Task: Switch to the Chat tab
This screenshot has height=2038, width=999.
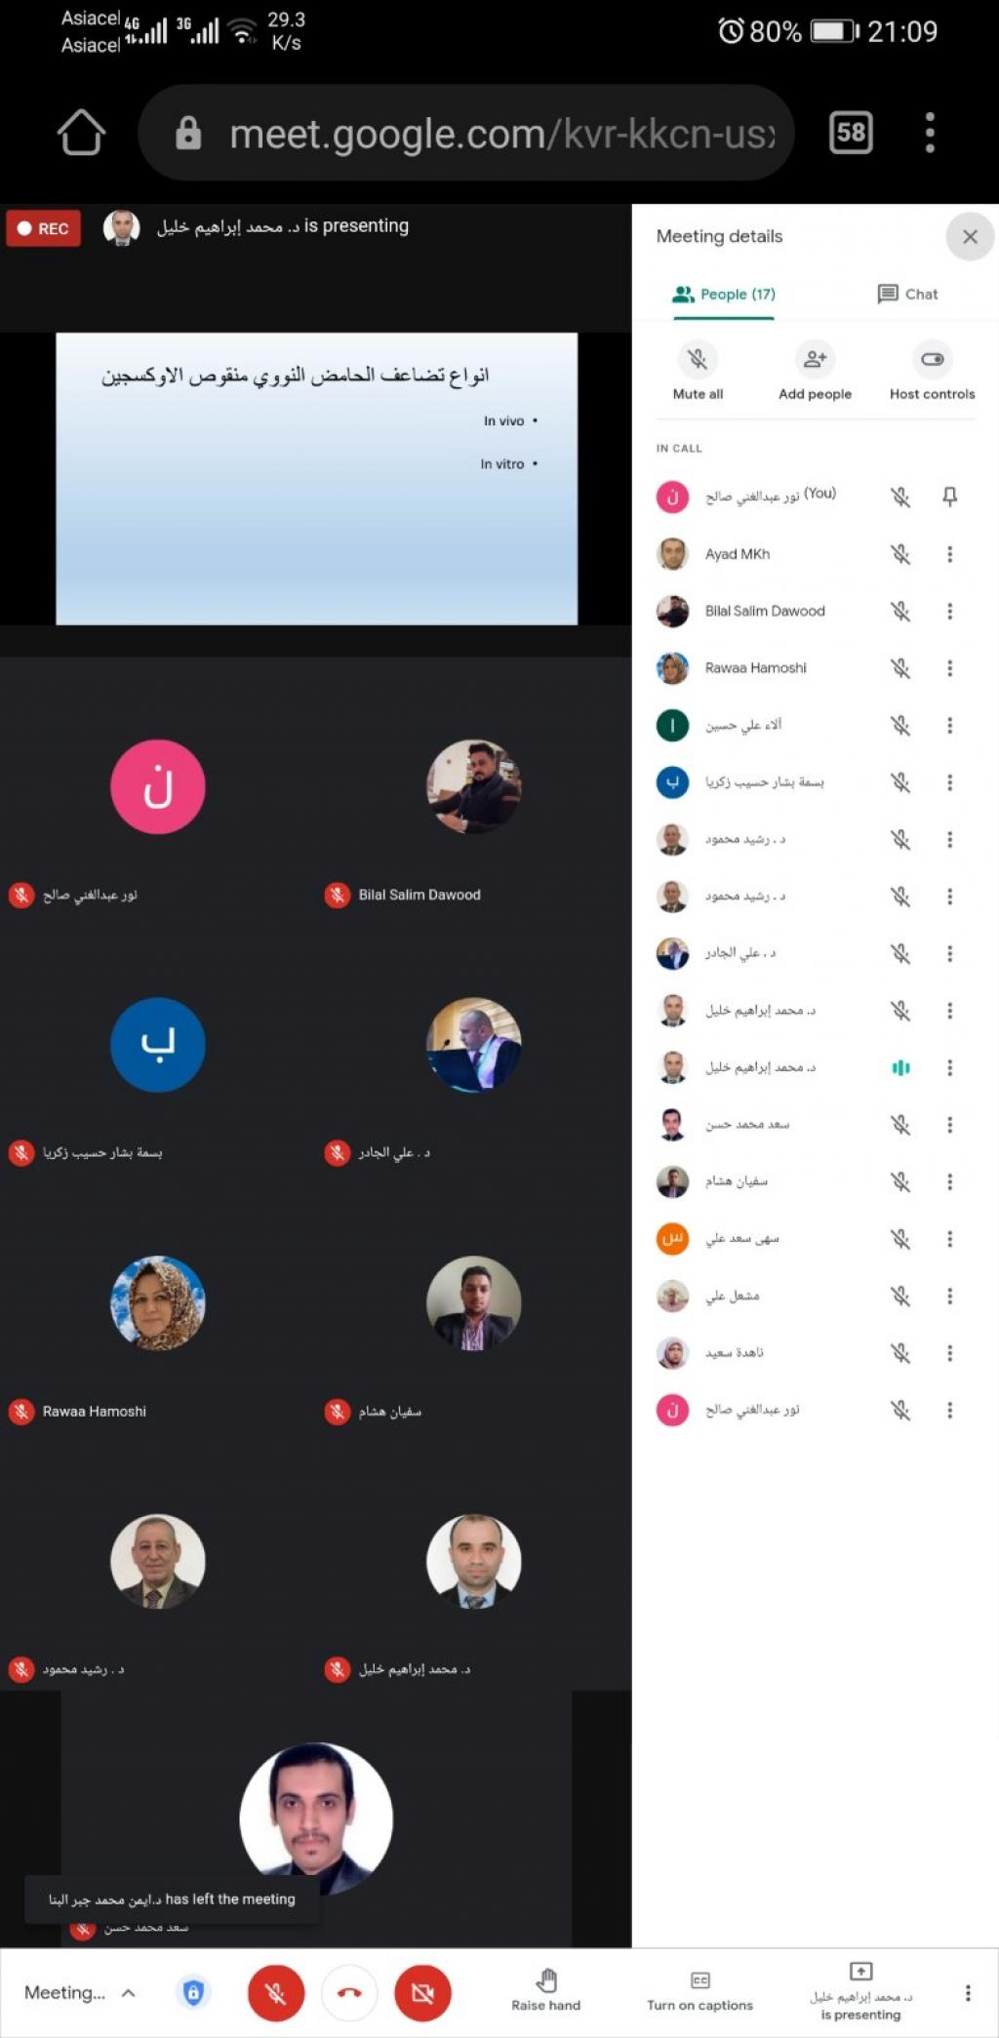Action: coord(907,294)
